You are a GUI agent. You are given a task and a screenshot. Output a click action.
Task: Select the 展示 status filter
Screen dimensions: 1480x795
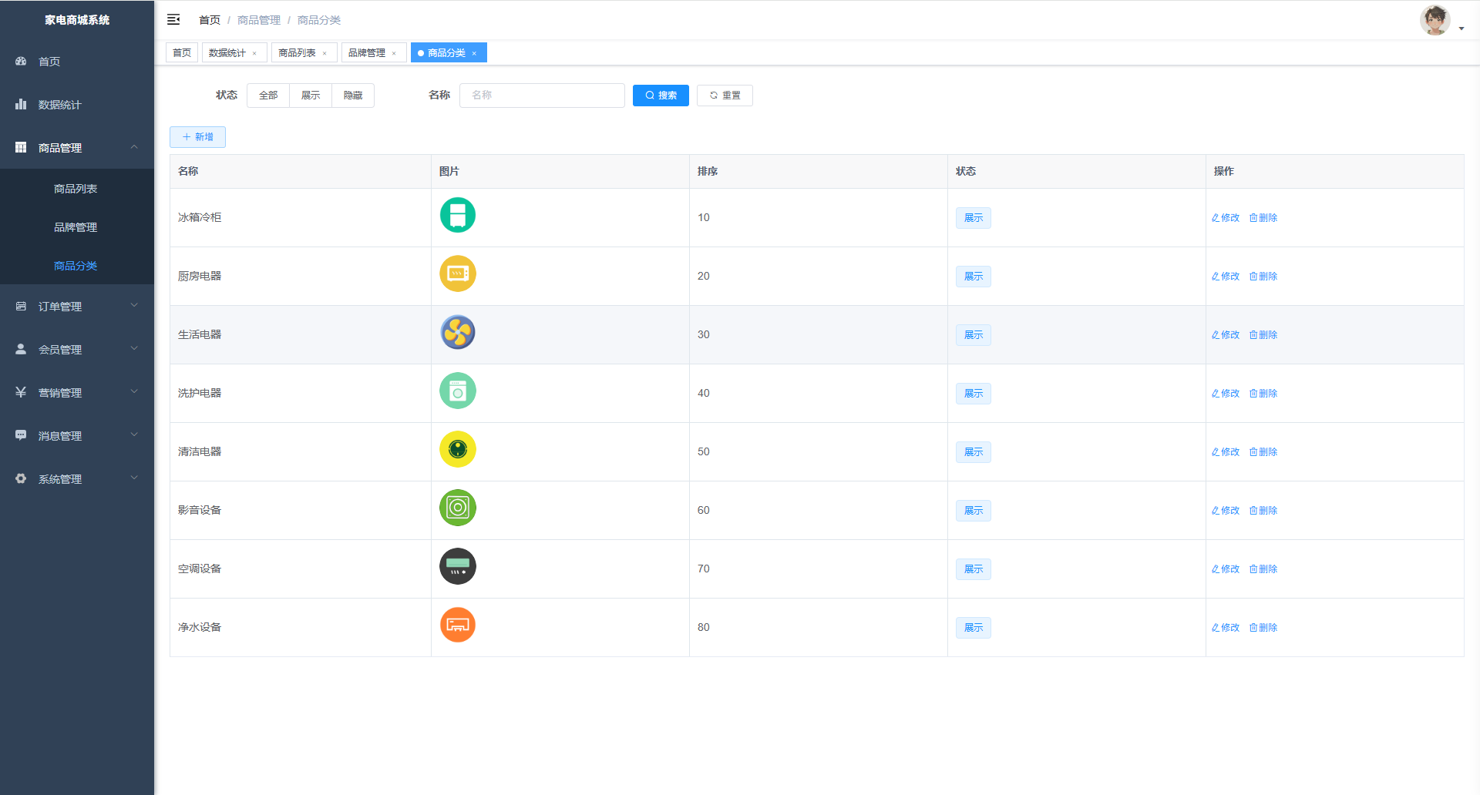(x=311, y=96)
